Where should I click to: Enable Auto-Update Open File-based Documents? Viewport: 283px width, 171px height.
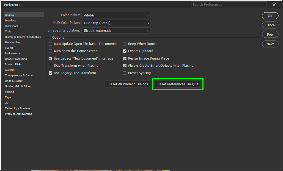click(50, 44)
